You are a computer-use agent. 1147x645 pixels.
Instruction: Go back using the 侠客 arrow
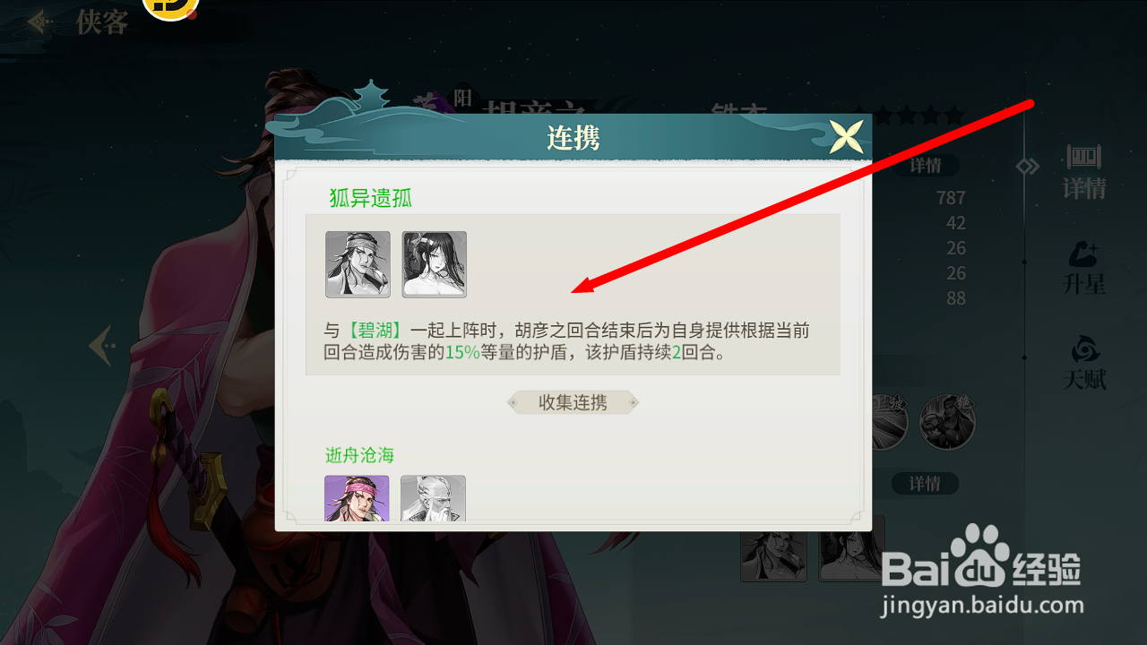point(38,21)
